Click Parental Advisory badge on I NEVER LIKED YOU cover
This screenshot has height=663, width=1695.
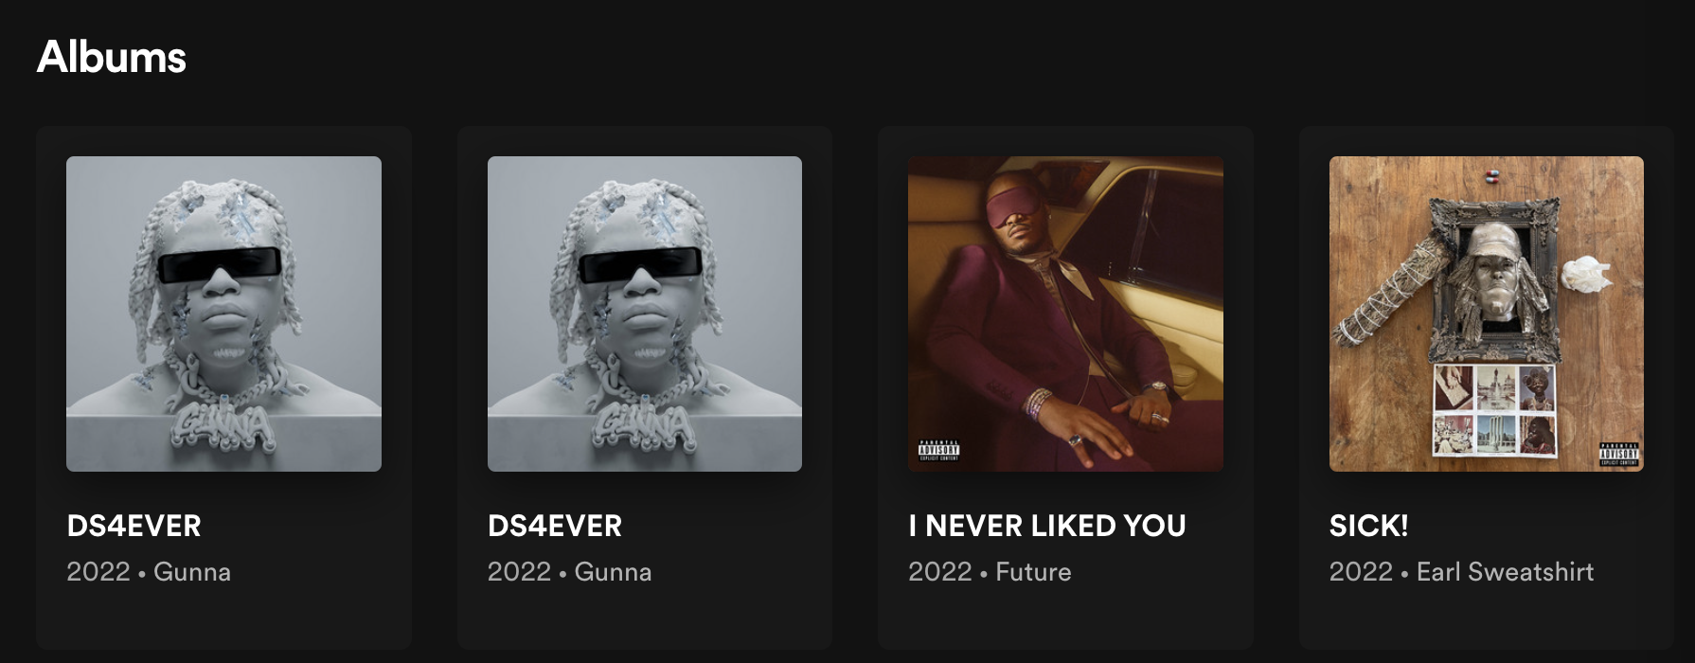[x=939, y=450]
